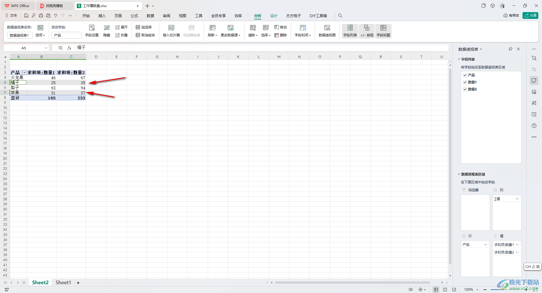Collapse the 数据透视表区域 section
The image size is (542, 293).
click(x=459, y=174)
